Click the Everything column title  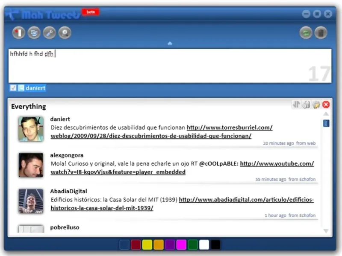(29, 106)
